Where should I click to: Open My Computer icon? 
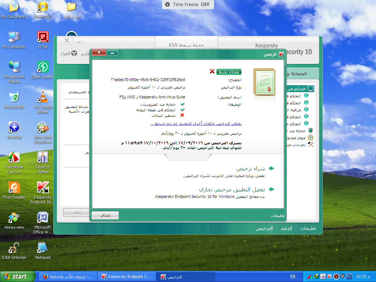click(14, 40)
